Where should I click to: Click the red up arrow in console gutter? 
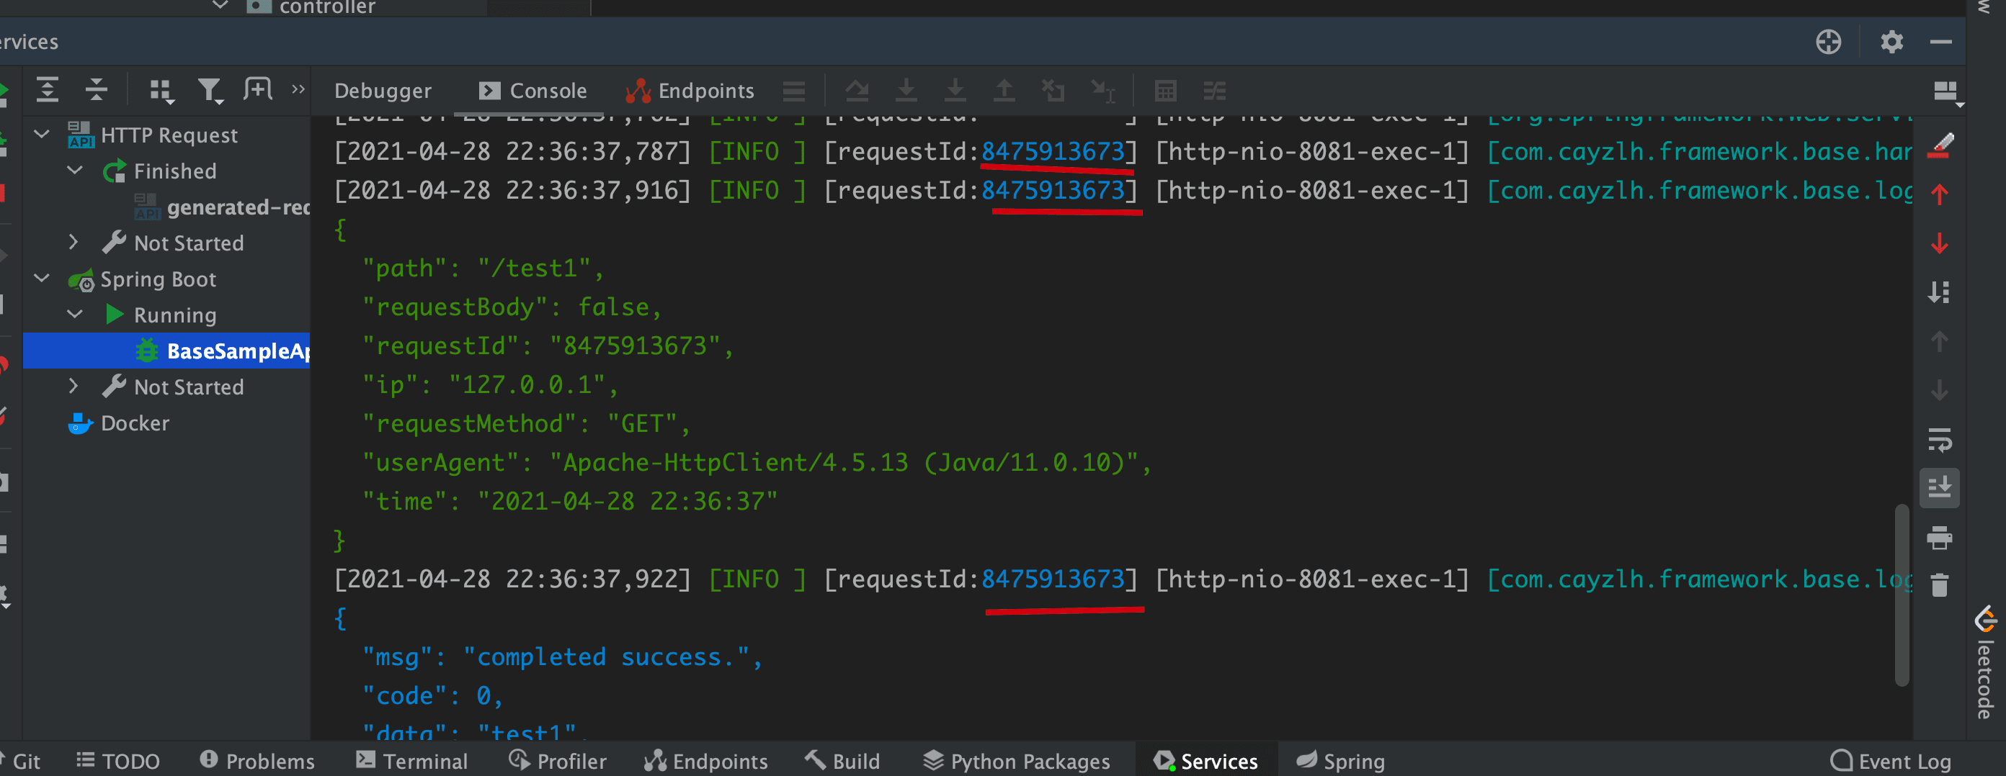[x=1940, y=194]
